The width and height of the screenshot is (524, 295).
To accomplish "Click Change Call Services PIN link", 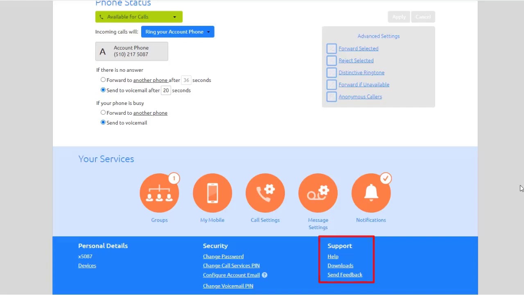I will [x=231, y=266].
